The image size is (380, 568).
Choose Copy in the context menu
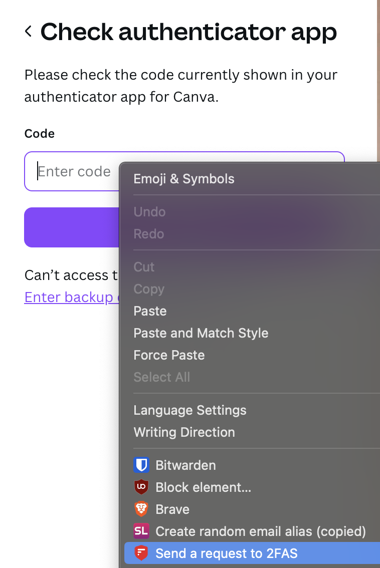pos(148,289)
